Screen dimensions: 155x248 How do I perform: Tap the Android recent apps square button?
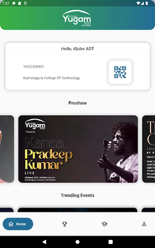pyautogui.click(x=111, y=242)
